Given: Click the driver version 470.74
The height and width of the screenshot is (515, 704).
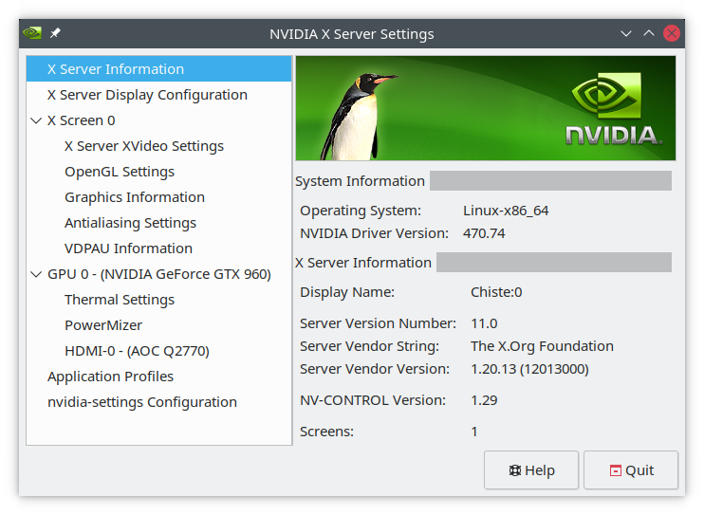Looking at the screenshot, I should (484, 233).
